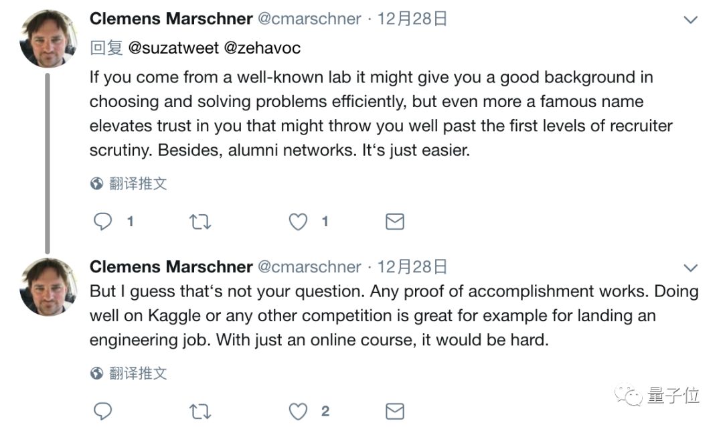Reply to the first tweet via comment icon
Image resolution: width=723 pixels, height=427 pixels.
(x=102, y=222)
